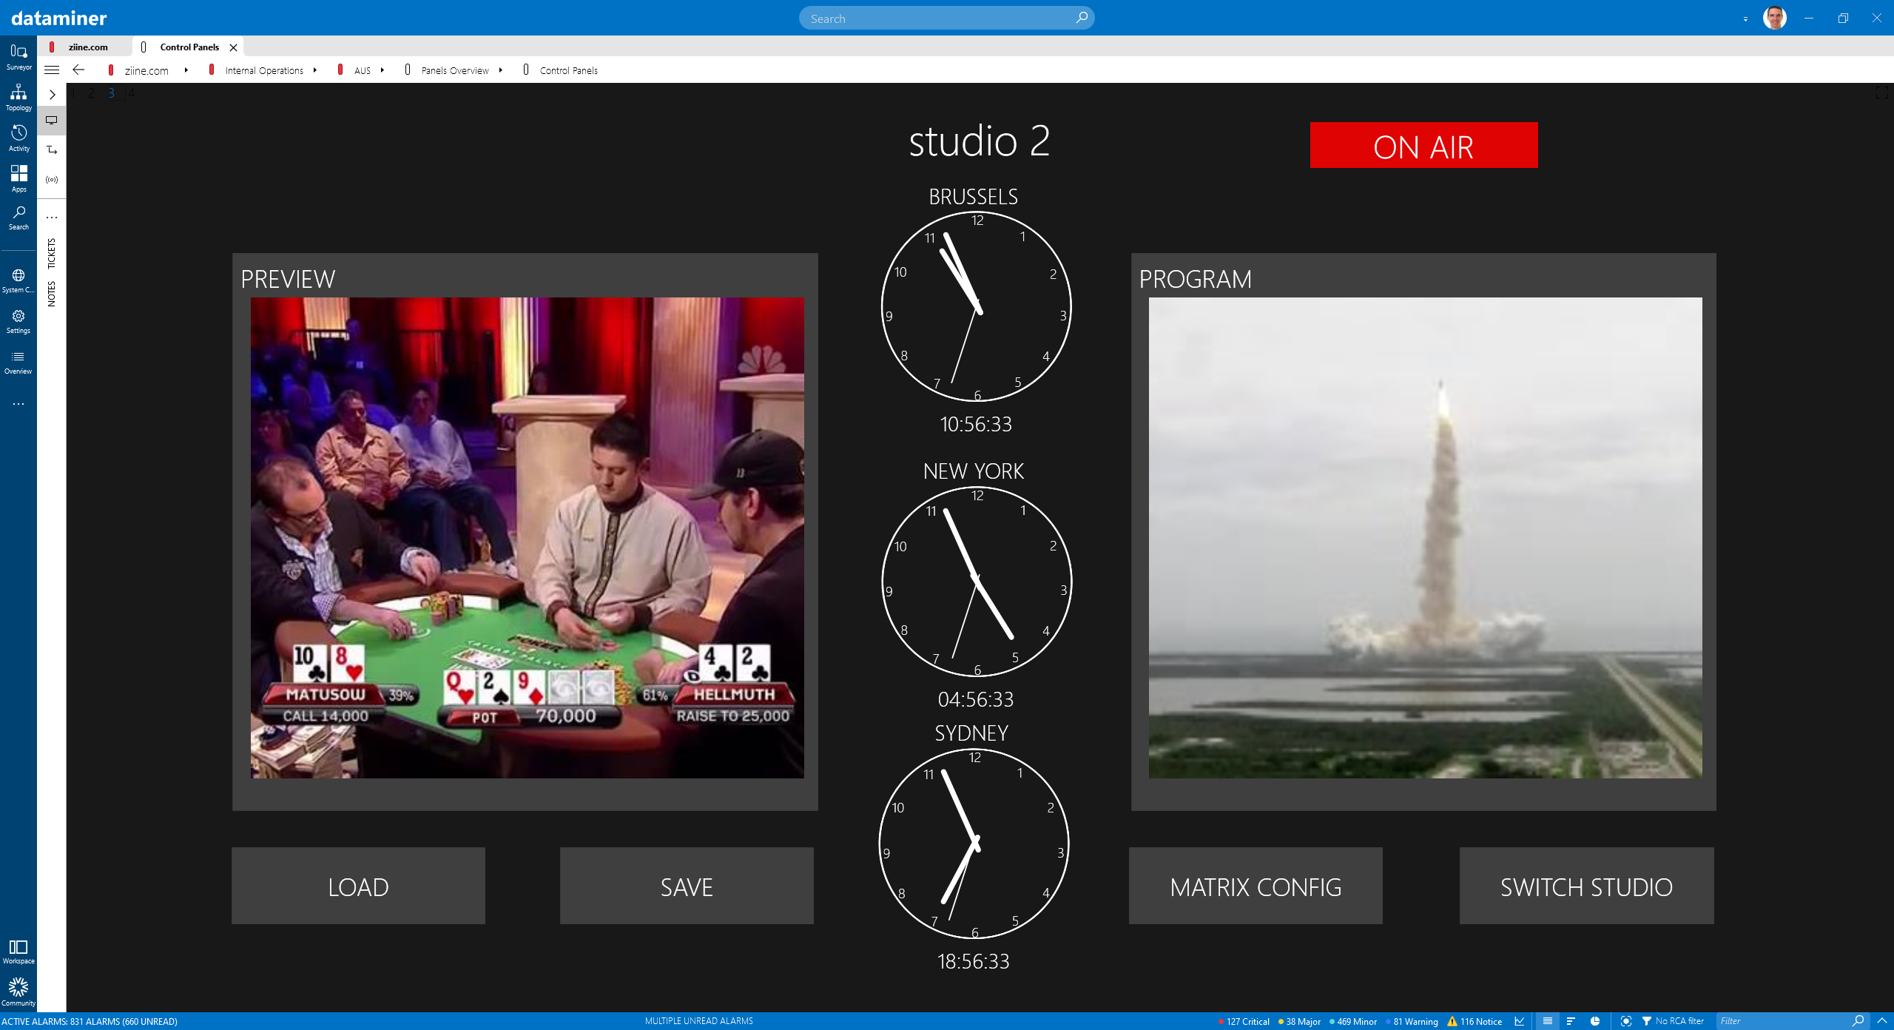Viewport: 1894px width, 1030px height.
Task: Open System Center from the sidebar
Action: point(18,280)
